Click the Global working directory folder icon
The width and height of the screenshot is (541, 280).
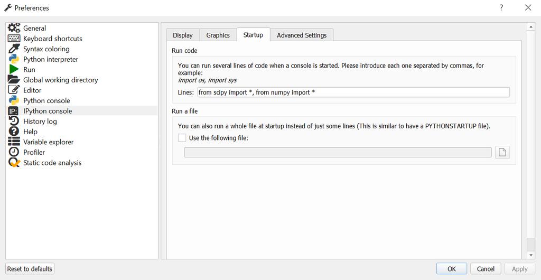pyautogui.click(x=14, y=80)
